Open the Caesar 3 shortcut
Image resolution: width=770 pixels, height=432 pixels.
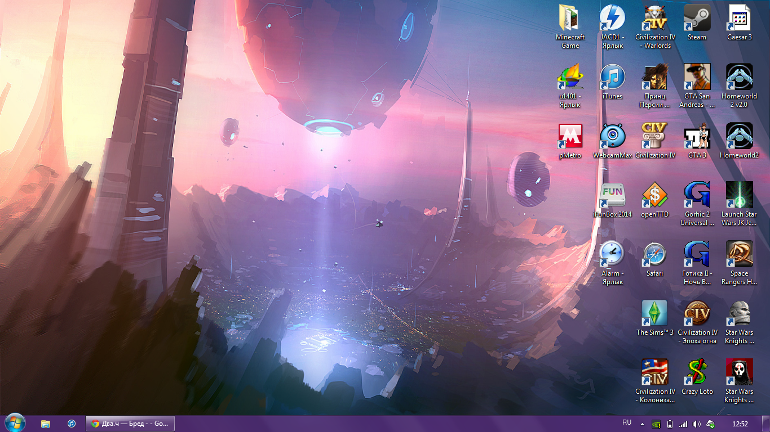coord(739,22)
